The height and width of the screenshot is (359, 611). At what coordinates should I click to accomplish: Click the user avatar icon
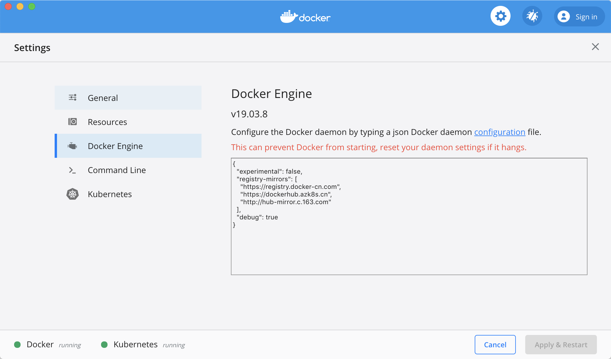564,16
